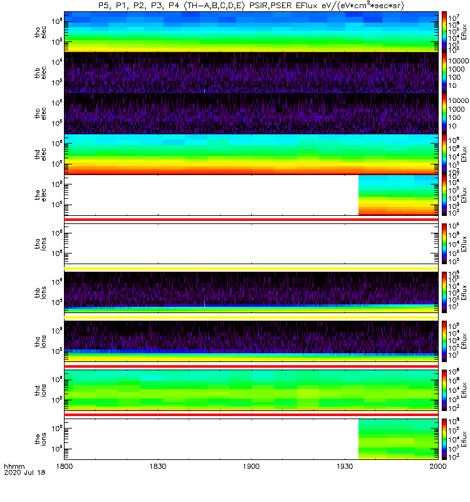Click the thb ions color bar
This screenshot has height=502, width=470.
[444, 292]
